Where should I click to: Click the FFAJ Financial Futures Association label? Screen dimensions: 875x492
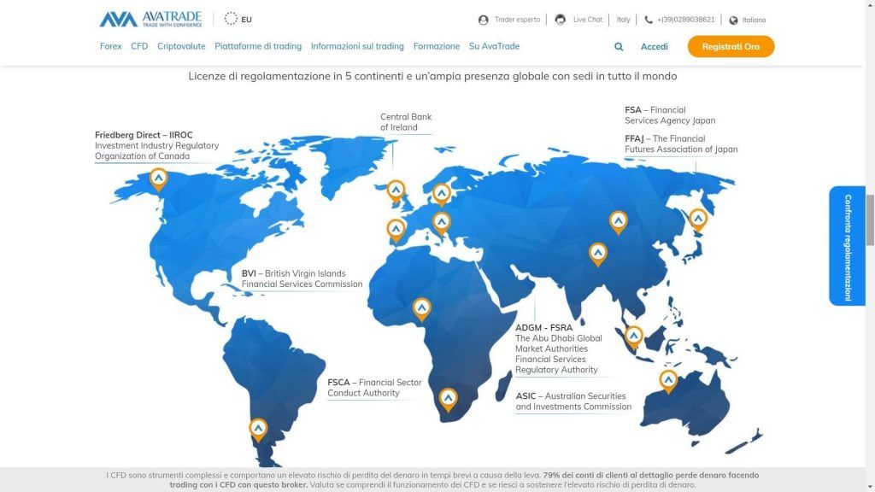pyautogui.click(x=681, y=143)
